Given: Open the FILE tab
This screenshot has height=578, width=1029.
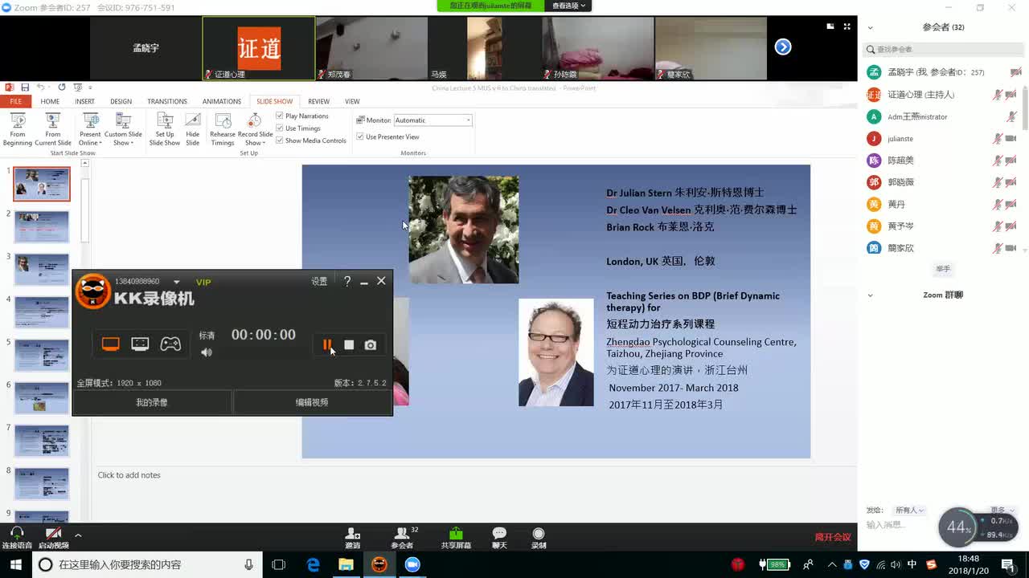Looking at the screenshot, I should coord(15,101).
